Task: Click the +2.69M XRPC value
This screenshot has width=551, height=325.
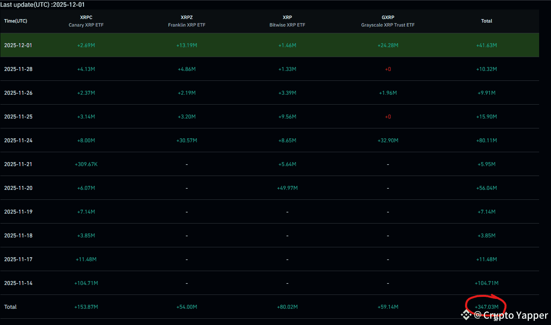Action: [x=86, y=45]
